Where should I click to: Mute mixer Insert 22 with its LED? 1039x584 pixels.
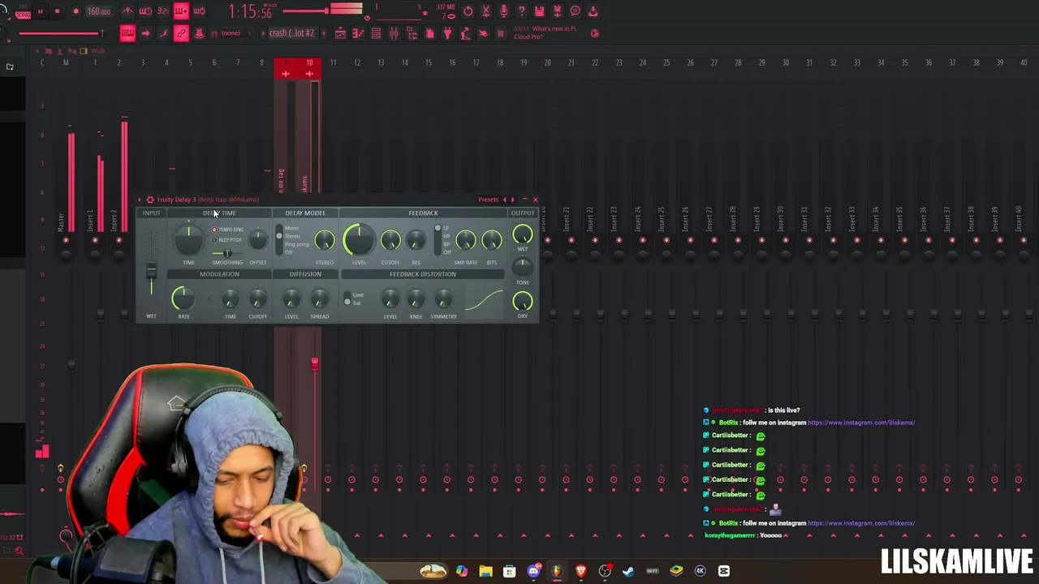(595, 240)
